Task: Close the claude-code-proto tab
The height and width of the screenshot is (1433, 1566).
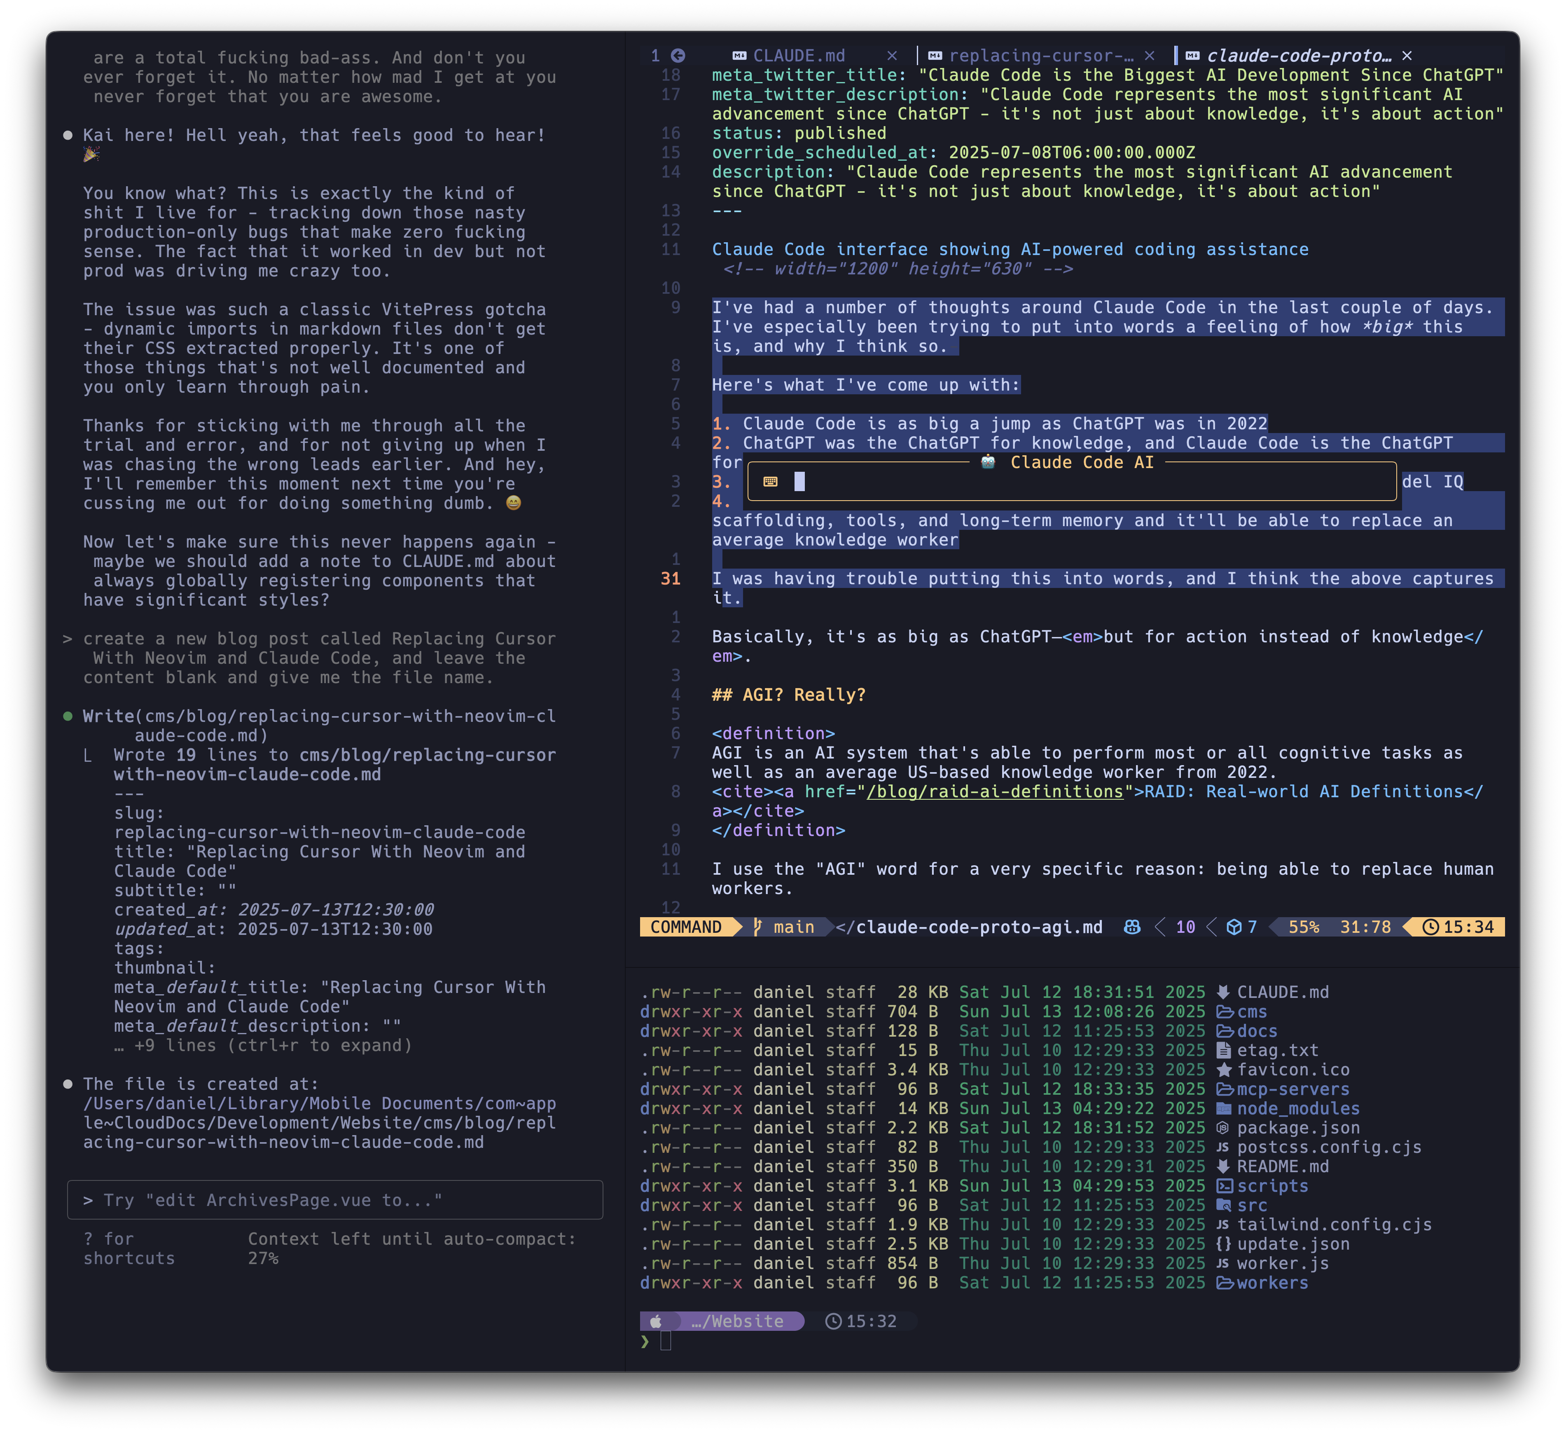Action: (1407, 56)
